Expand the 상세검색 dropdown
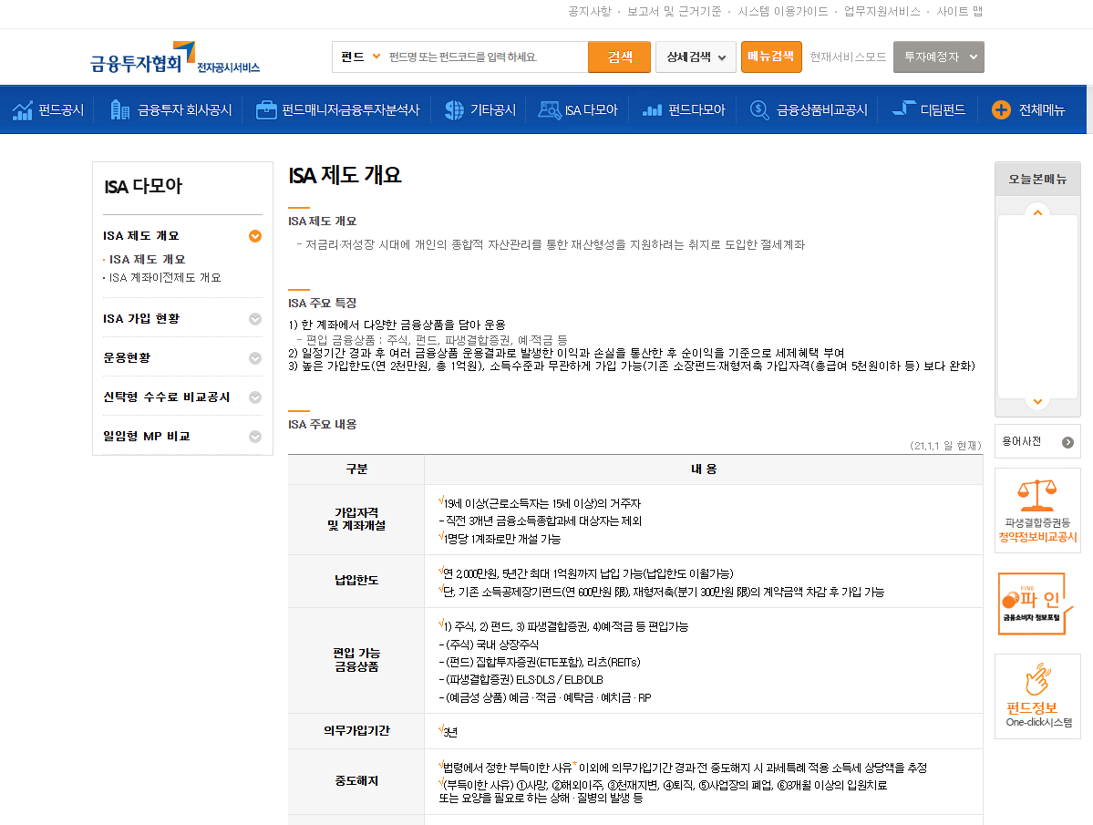The width and height of the screenshot is (1093, 825). click(x=696, y=57)
